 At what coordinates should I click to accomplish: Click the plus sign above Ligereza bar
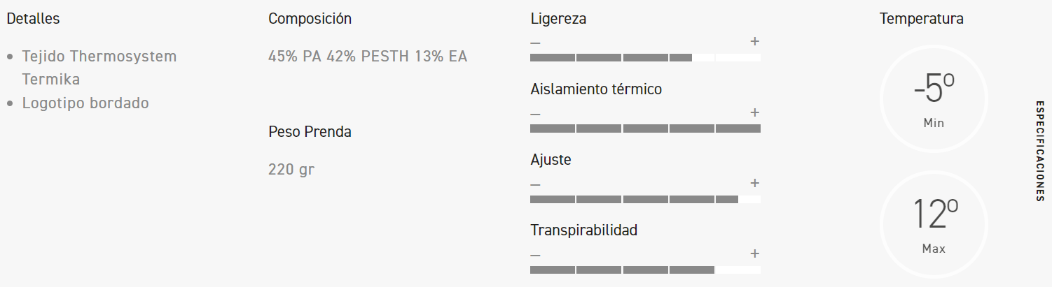[x=754, y=41]
